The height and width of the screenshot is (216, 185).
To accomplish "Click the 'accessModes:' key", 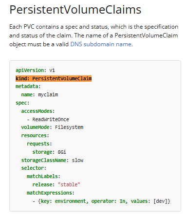I will click(38, 111).
